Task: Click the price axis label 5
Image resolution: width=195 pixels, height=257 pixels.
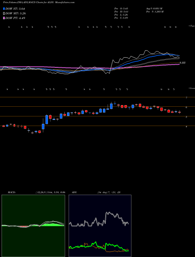Action: 186,117
